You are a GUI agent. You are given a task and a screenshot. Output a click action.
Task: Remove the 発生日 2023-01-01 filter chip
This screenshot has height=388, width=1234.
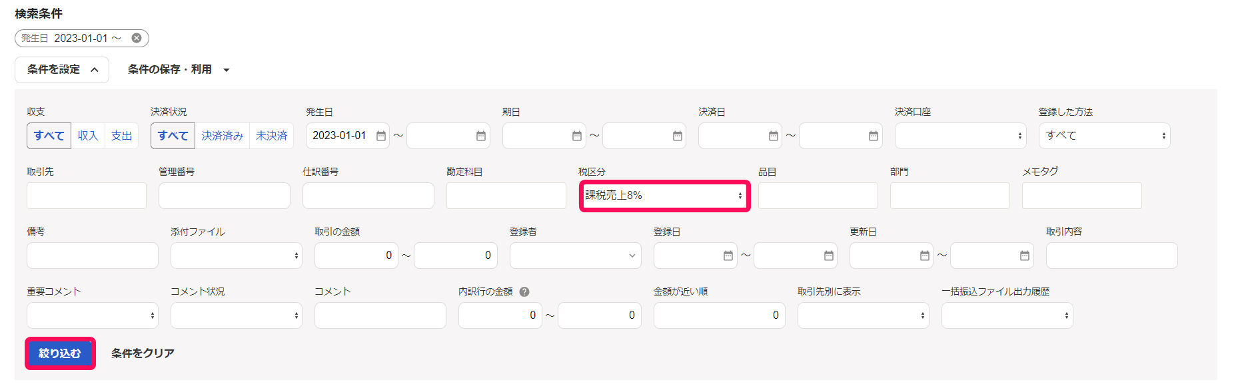(137, 38)
